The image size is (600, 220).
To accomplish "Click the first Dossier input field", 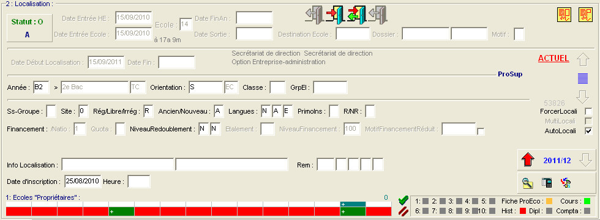I will [x=426, y=34].
